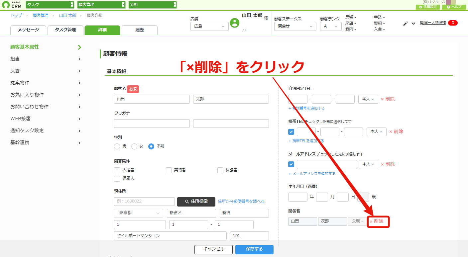The width and height of the screenshot is (468, 257).
Task: Switch to the タスク管理 tab
Action: click(x=65, y=30)
